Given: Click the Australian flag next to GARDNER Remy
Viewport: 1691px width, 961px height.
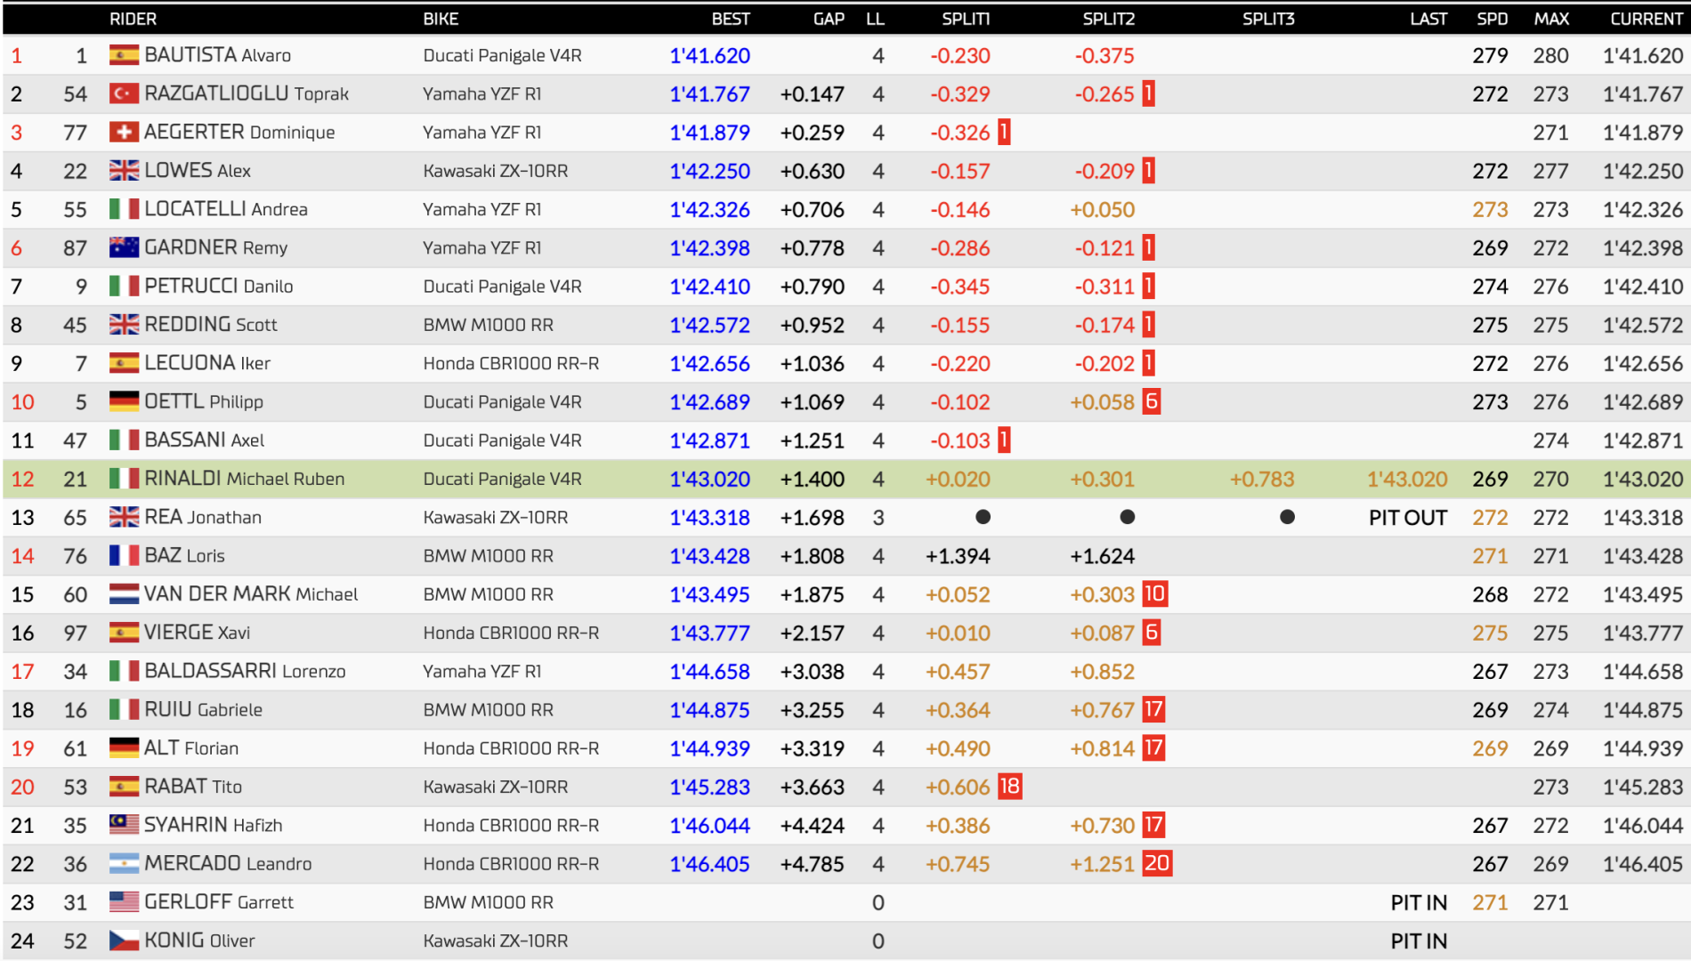Looking at the screenshot, I should click(x=124, y=247).
